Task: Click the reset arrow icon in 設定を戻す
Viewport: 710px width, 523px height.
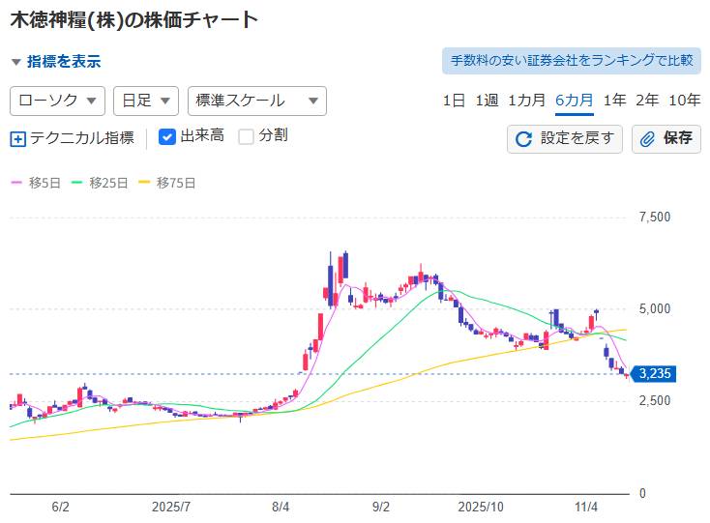Action: pos(523,138)
